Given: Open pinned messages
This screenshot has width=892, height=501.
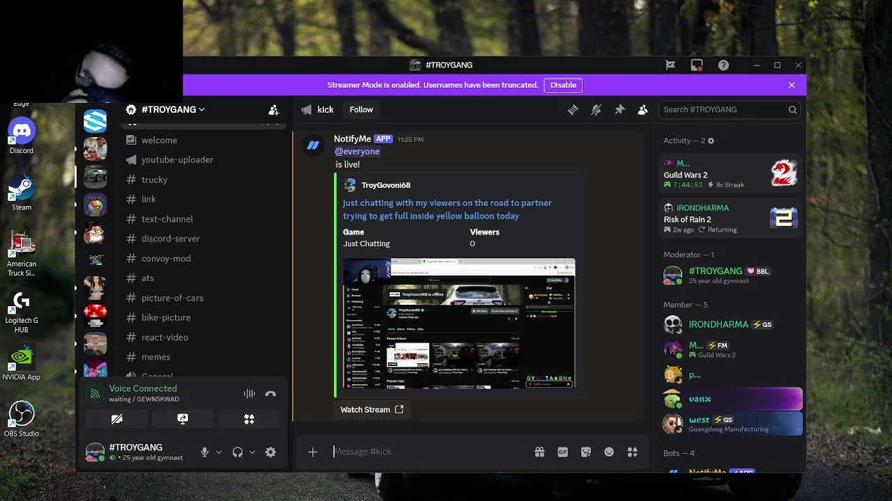Looking at the screenshot, I should (620, 110).
